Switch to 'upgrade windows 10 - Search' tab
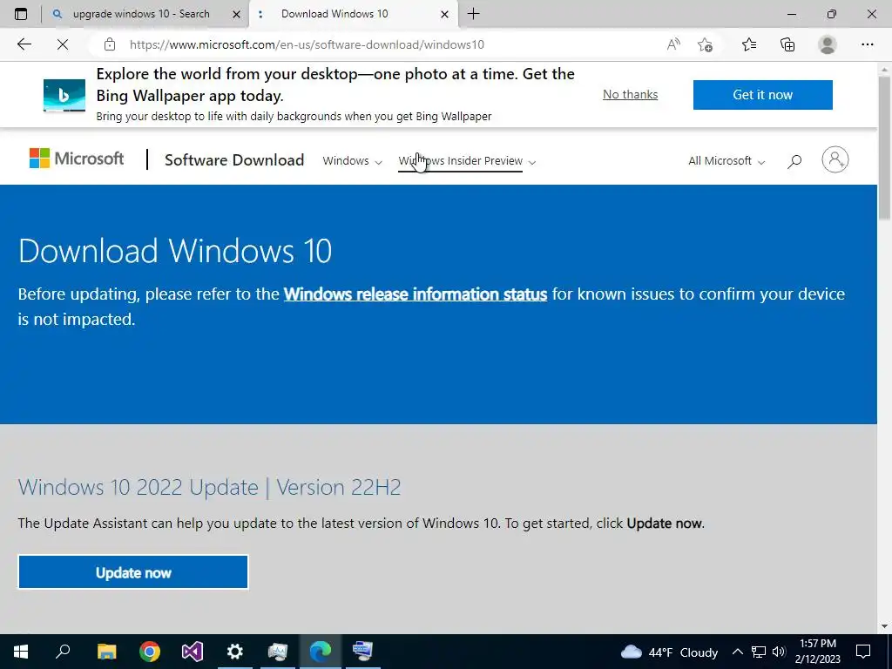The image size is (892, 669). pos(142,14)
